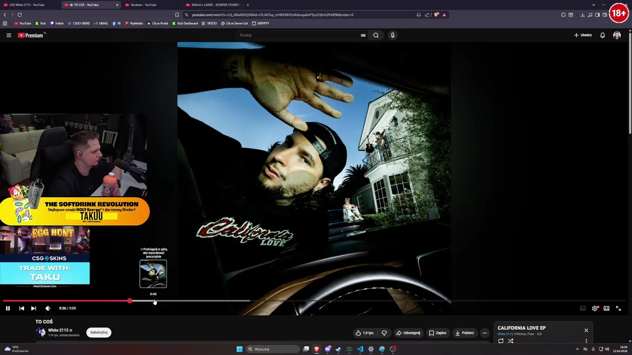
Task: Click the 0:43 seek preview thumbnail
Action: point(153,274)
